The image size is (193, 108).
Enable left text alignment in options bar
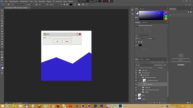pos(62,4)
